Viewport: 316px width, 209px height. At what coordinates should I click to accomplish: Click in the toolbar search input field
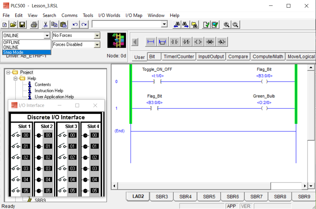pos(127,24)
